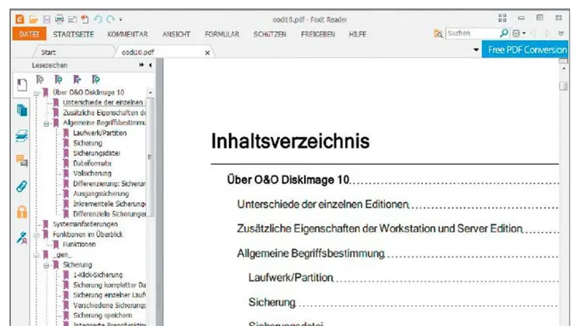Click the grey bookmark flag icon in Lesezeichen toolbar

point(40,79)
